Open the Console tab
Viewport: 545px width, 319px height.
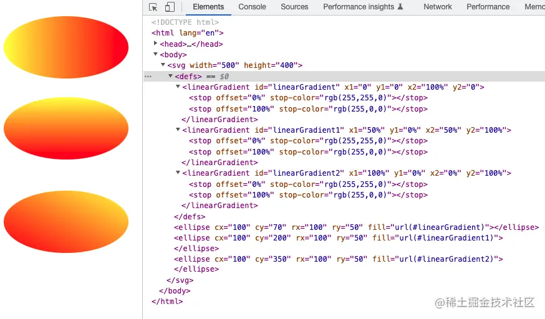(252, 7)
